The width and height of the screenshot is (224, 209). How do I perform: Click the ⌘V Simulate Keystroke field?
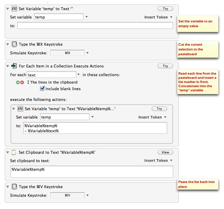67,195
